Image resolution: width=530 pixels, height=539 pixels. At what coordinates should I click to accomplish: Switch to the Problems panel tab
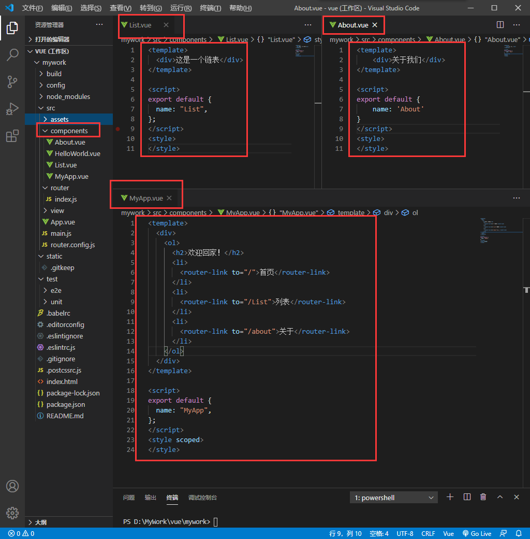[x=129, y=498]
